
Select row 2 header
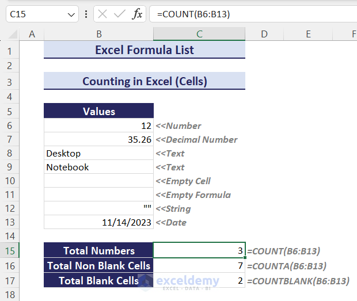click(x=10, y=66)
